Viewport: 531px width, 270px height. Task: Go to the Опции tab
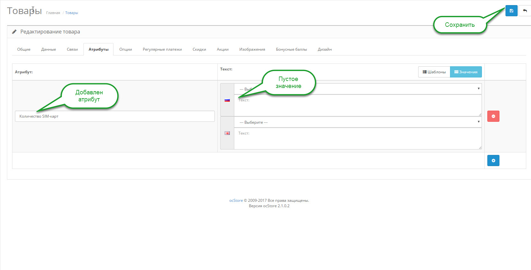126,49
